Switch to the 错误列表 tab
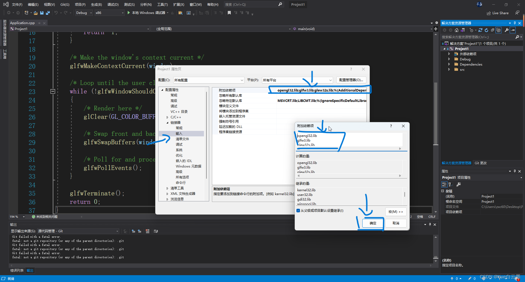This screenshot has width=525, height=282. pos(17,271)
